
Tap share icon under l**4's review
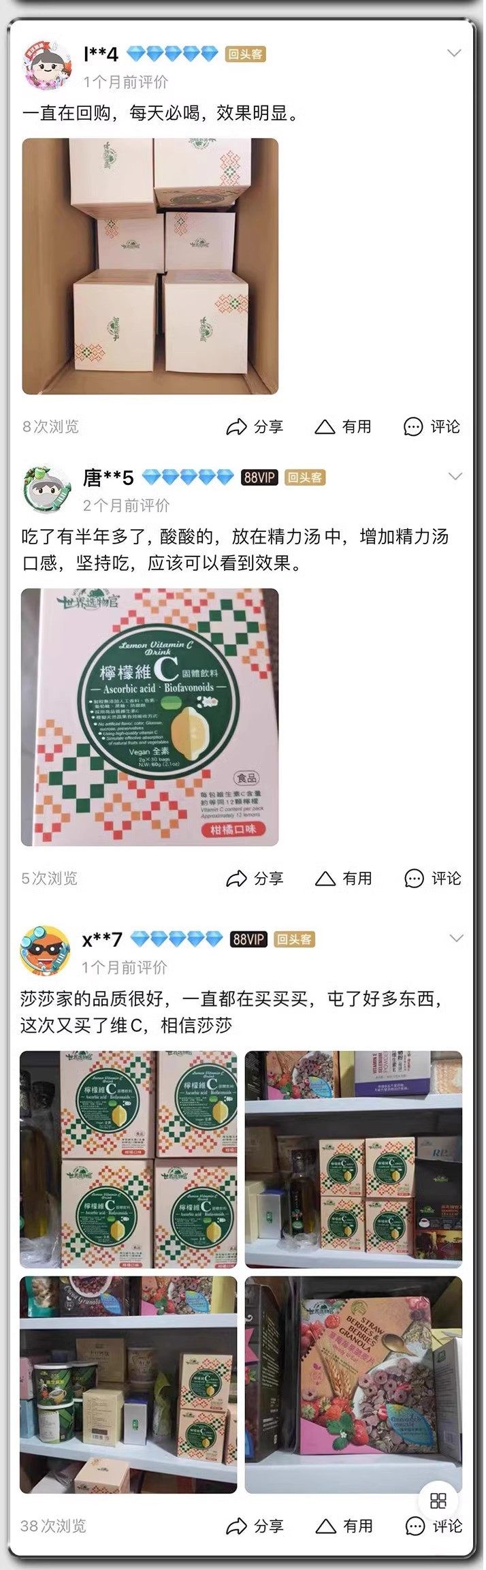tap(255, 426)
